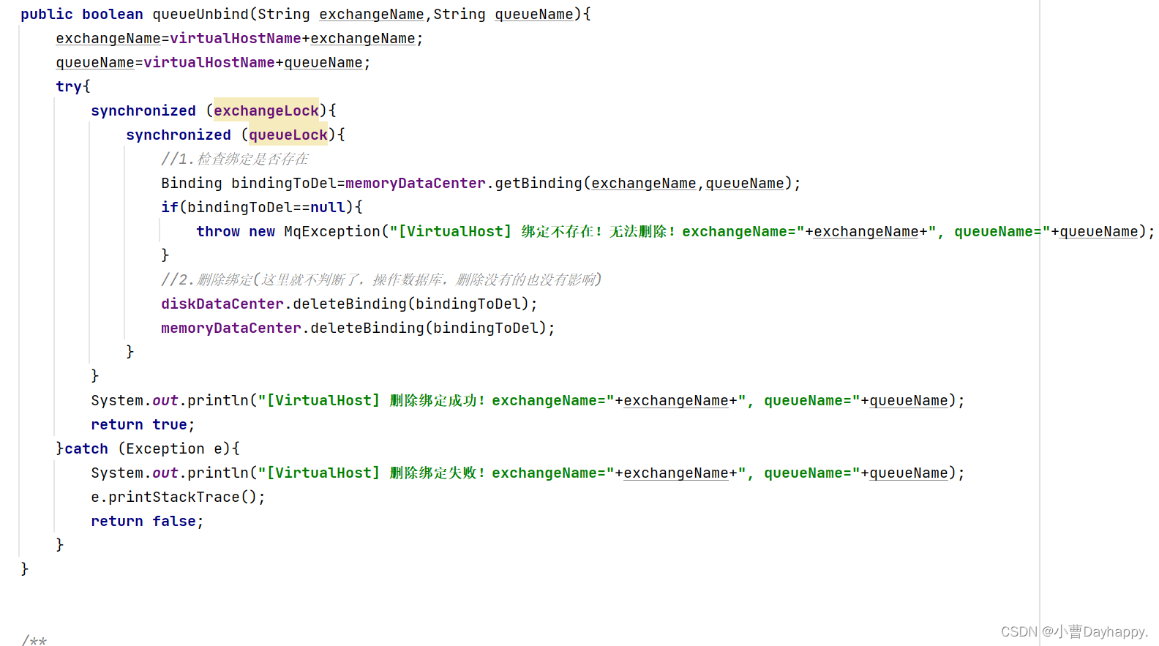Click e.printStackTrace() call

pos(178,497)
